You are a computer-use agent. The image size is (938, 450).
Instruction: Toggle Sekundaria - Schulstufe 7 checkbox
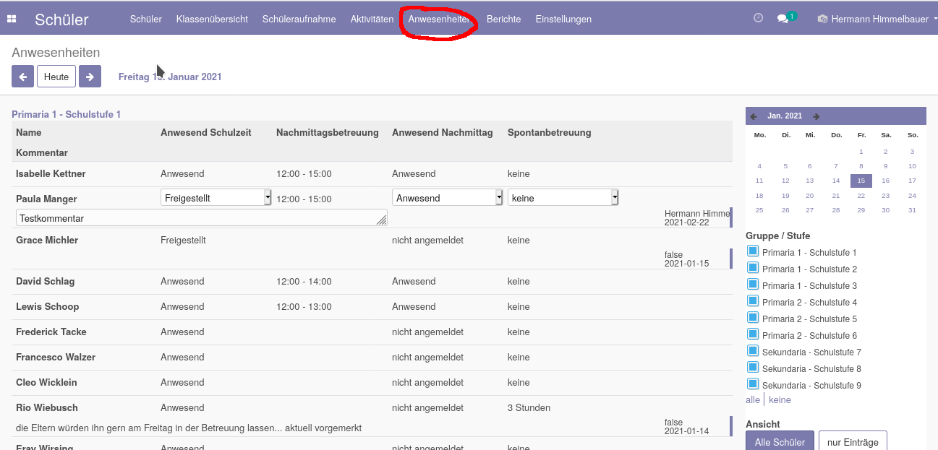(x=752, y=351)
